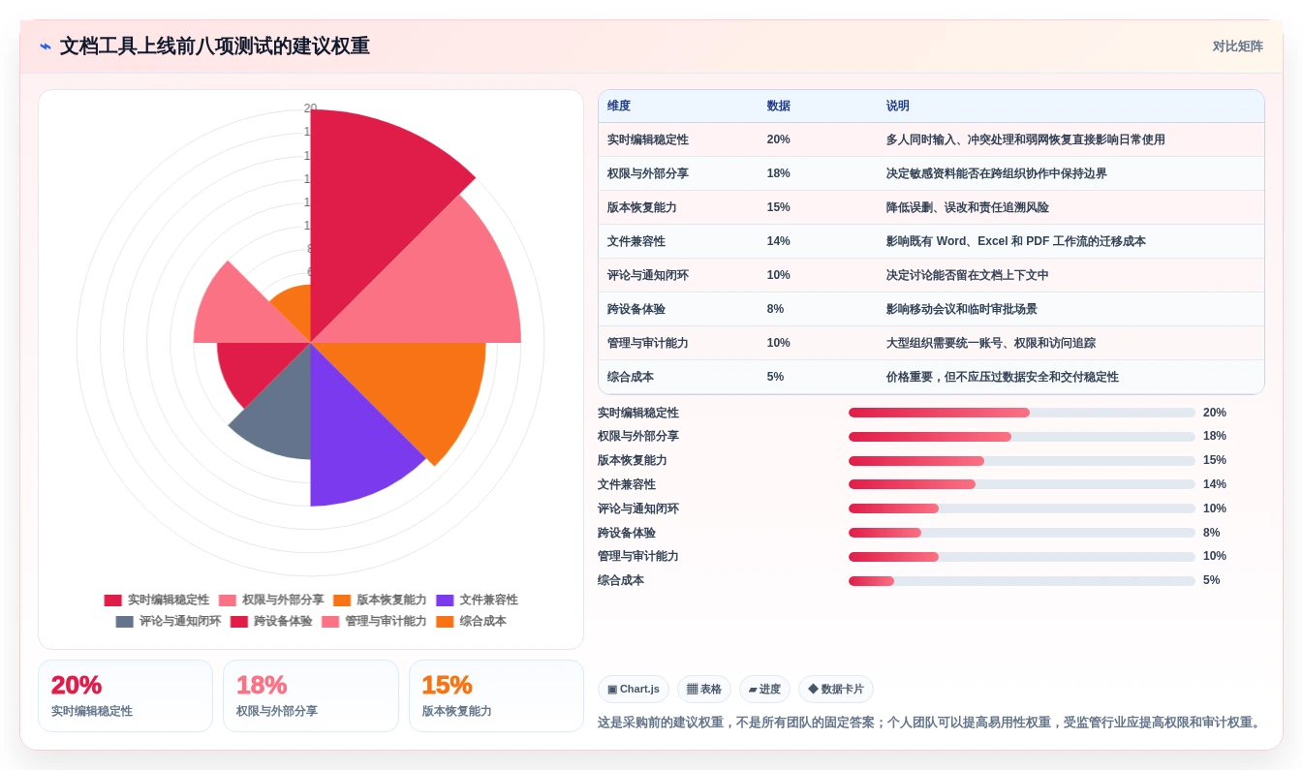Toggle 评论与通知闭环 legend swatch

125,622
